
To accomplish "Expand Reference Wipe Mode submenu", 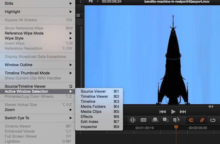I will coord(38,33).
